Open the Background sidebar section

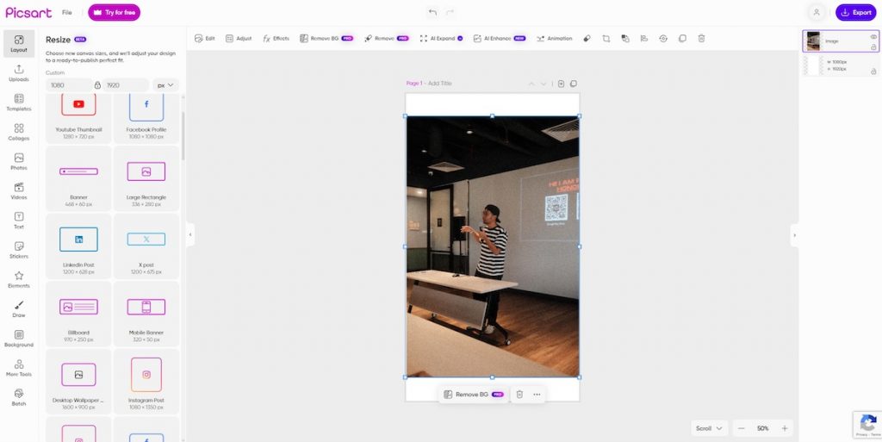point(19,339)
